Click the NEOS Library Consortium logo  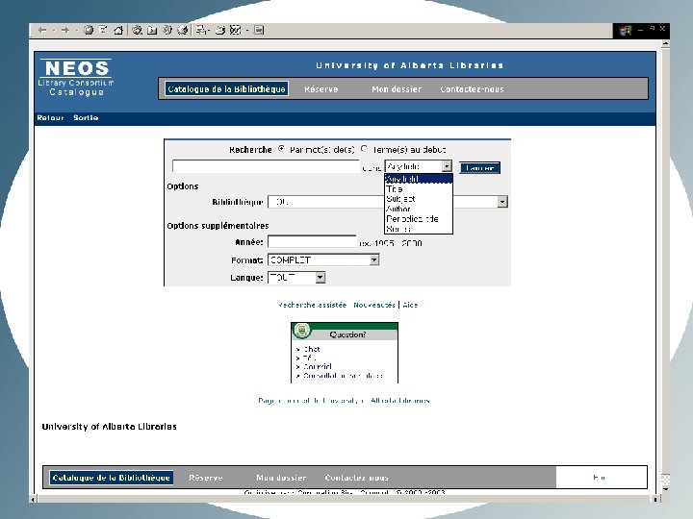(76, 77)
